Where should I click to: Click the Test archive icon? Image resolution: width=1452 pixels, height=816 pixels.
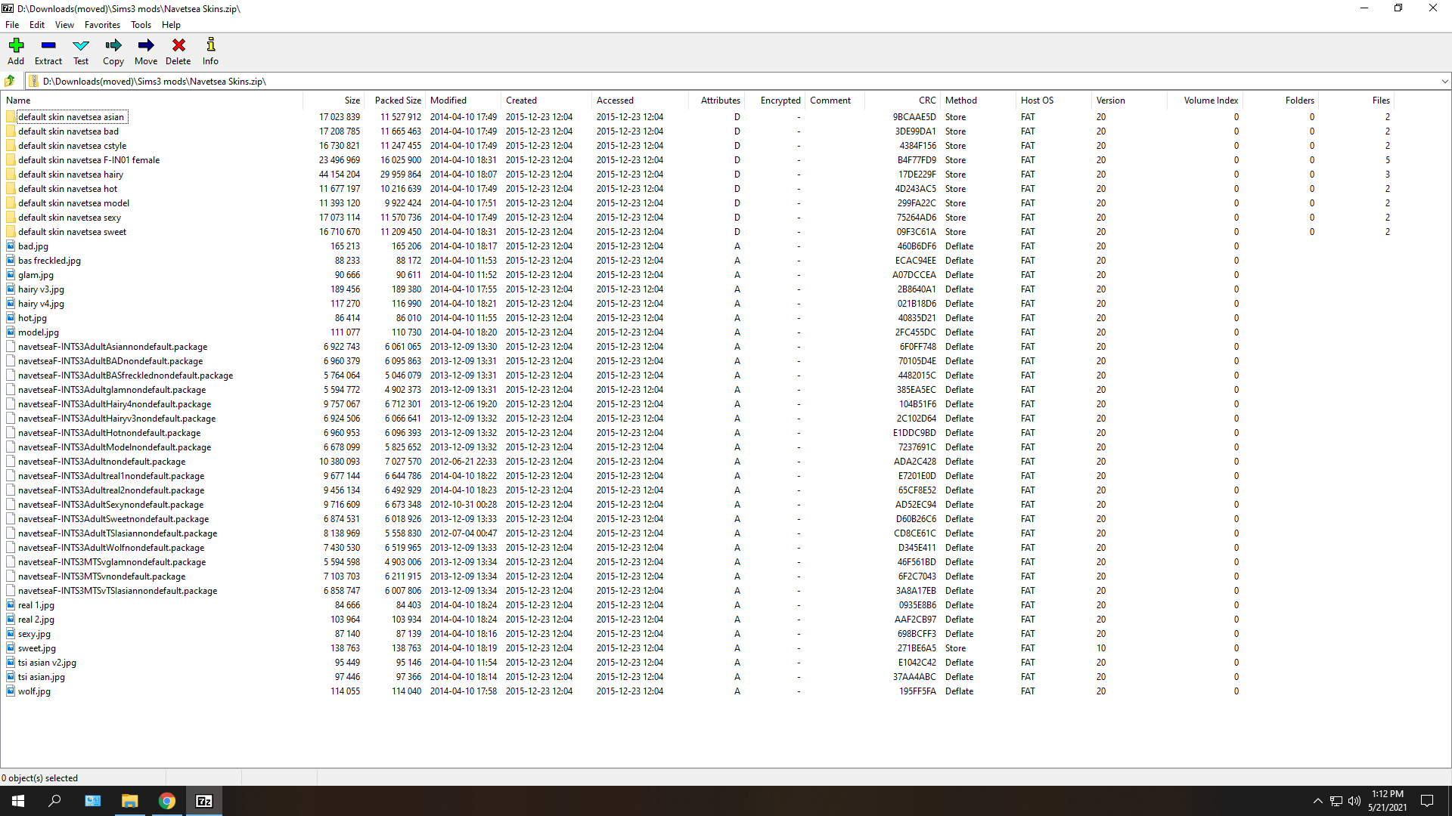click(81, 46)
